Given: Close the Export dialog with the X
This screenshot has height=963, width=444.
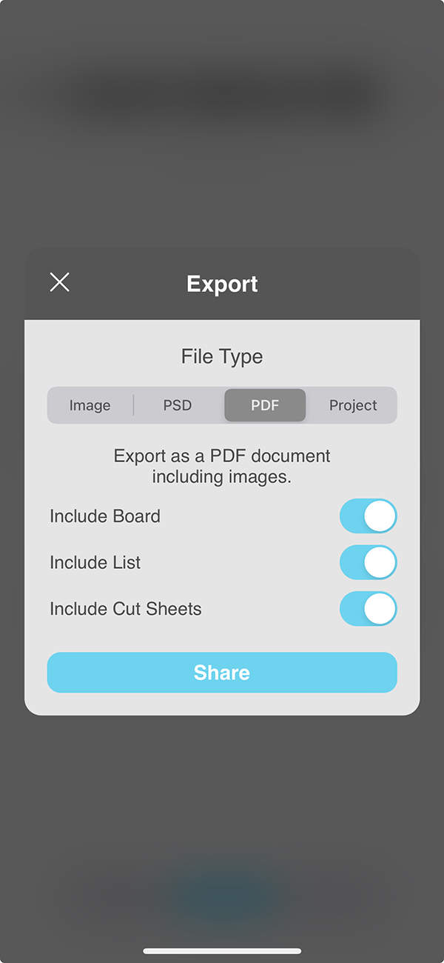Looking at the screenshot, I should point(59,282).
